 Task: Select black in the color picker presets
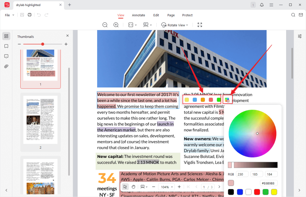click(x=231, y=192)
